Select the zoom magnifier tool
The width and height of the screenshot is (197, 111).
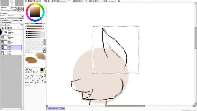coord(29,72)
